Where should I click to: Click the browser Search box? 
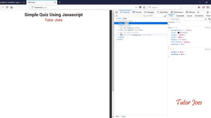click(164, 7)
